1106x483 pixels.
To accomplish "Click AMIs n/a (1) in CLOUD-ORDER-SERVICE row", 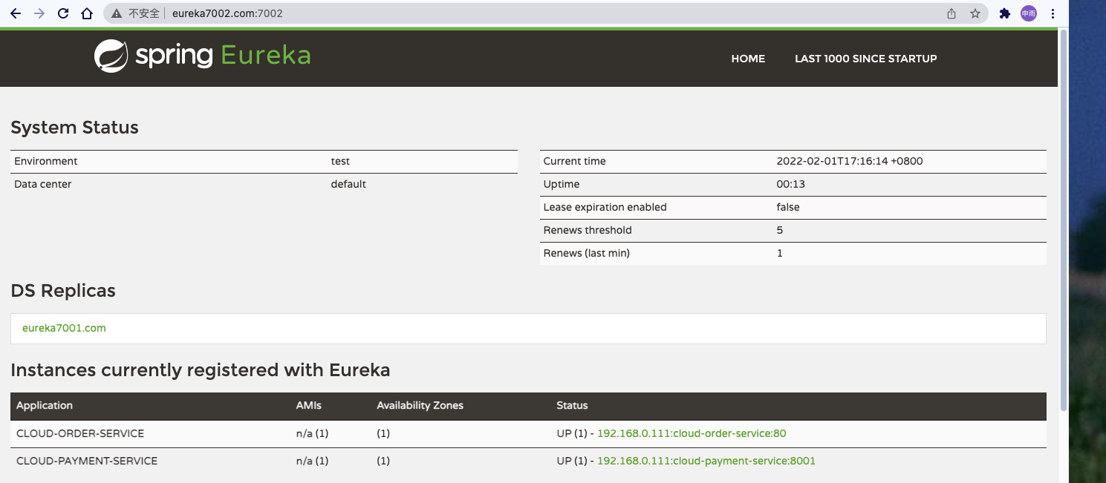I will click(312, 433).
